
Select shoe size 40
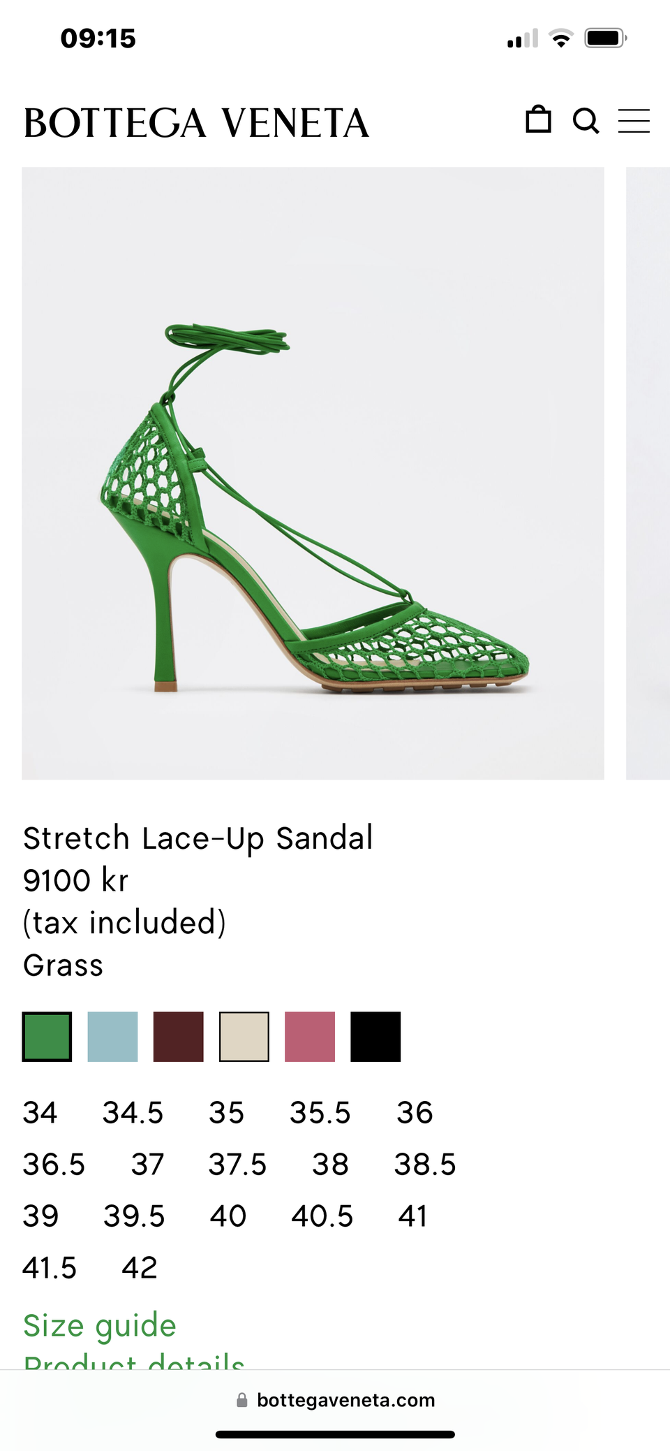228,1216
